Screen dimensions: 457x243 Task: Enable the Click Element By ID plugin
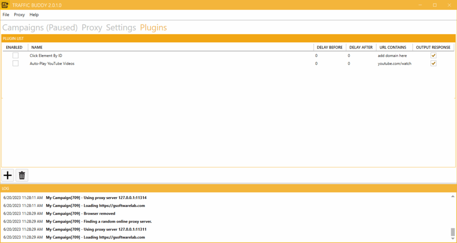(x=16, y=56)
